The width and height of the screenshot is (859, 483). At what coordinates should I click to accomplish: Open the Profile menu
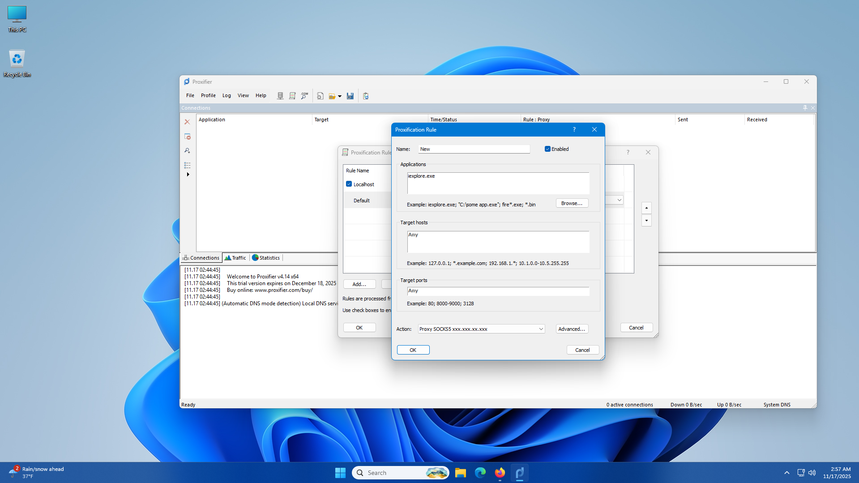208,95
